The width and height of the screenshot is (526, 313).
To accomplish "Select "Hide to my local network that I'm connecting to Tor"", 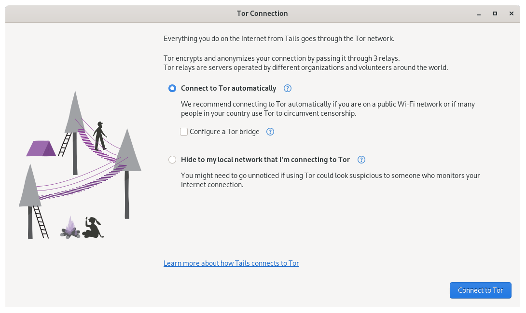I will click(172, 160).
